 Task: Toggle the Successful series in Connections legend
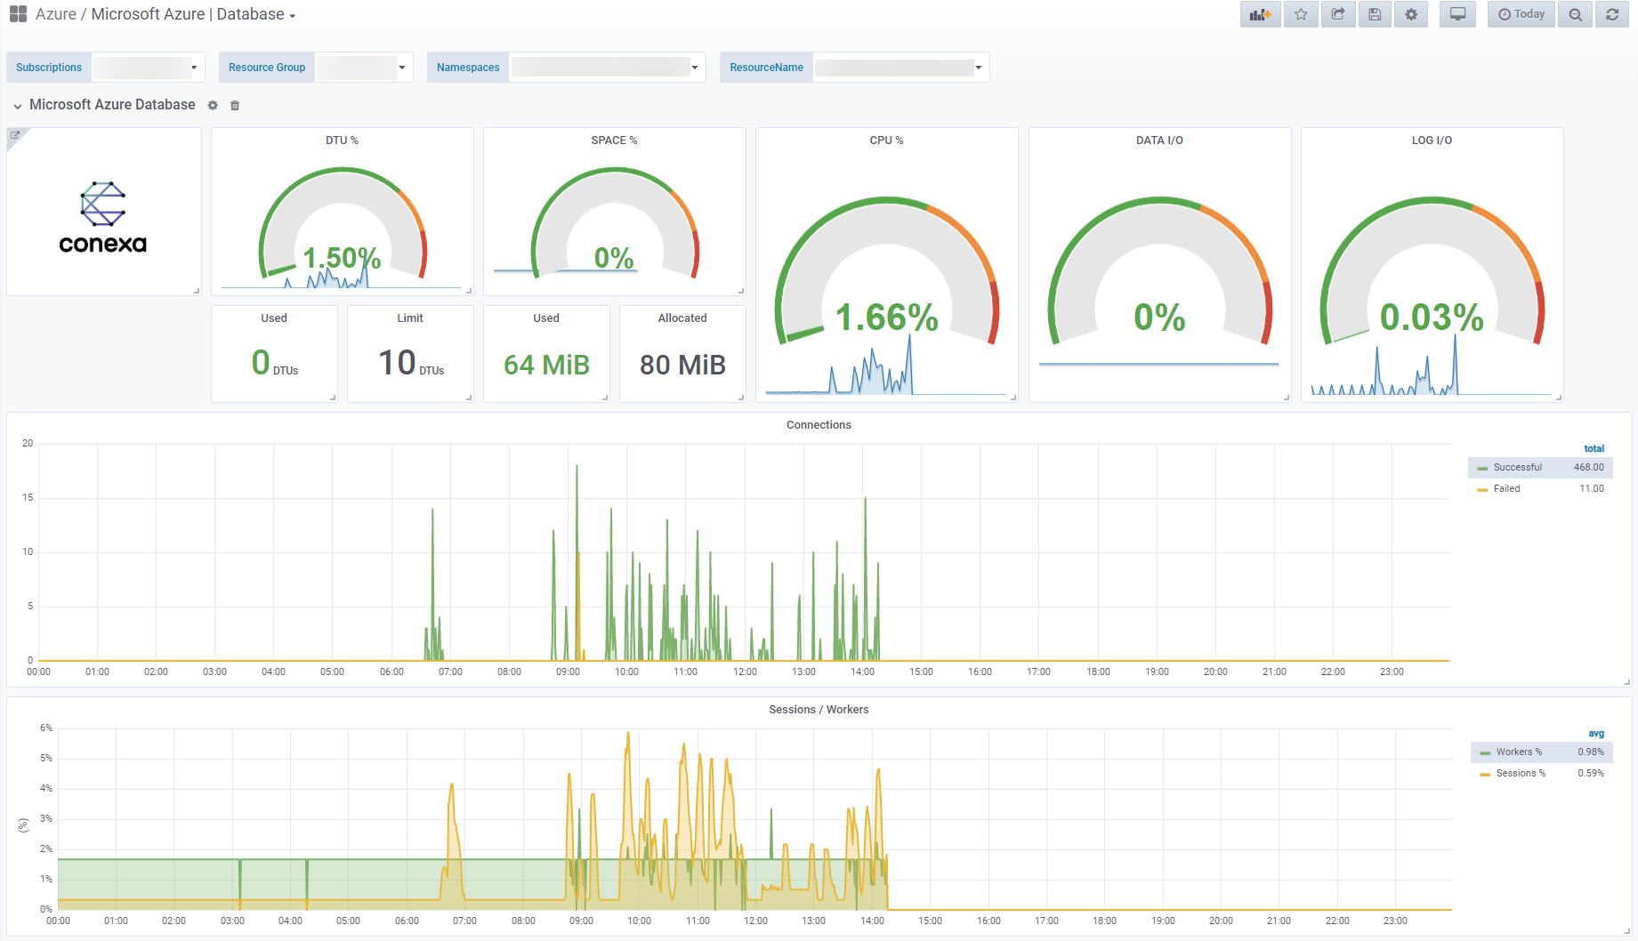tap(1517, 468)
